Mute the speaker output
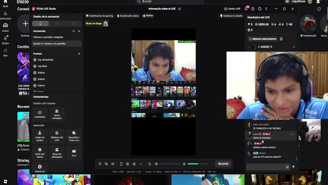328x185 pixels. [156, 164]
